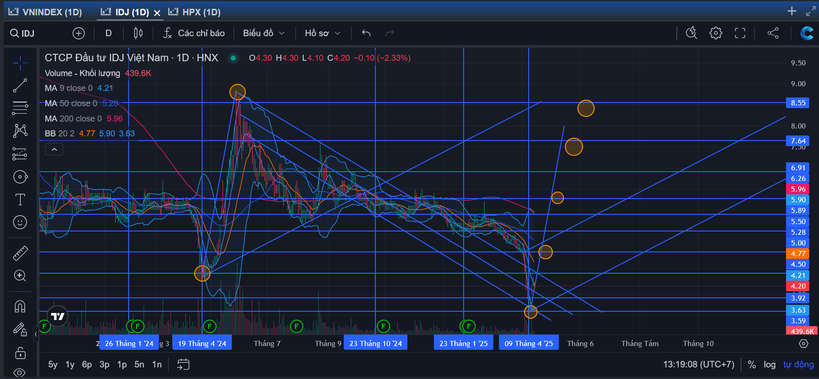Set range to 1n
This screenshot has height=379, width=819.
pyautogui.click(x=157, y=365)
